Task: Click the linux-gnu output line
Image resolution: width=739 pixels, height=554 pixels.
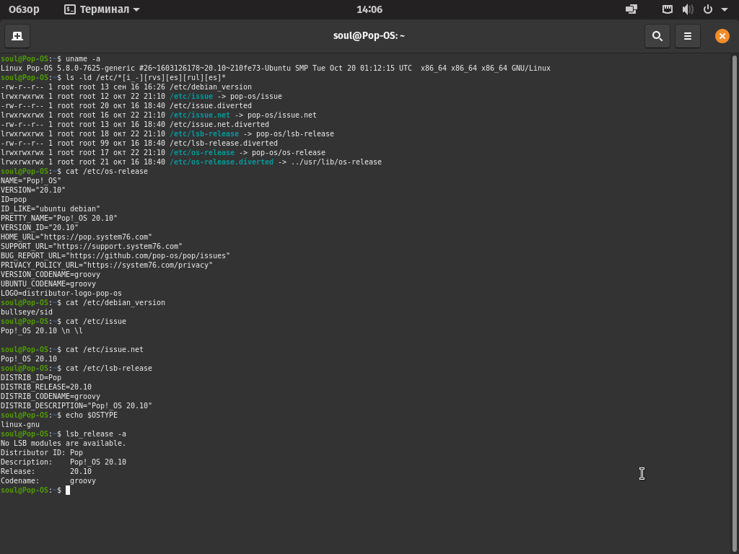Action: click(20, 425)
